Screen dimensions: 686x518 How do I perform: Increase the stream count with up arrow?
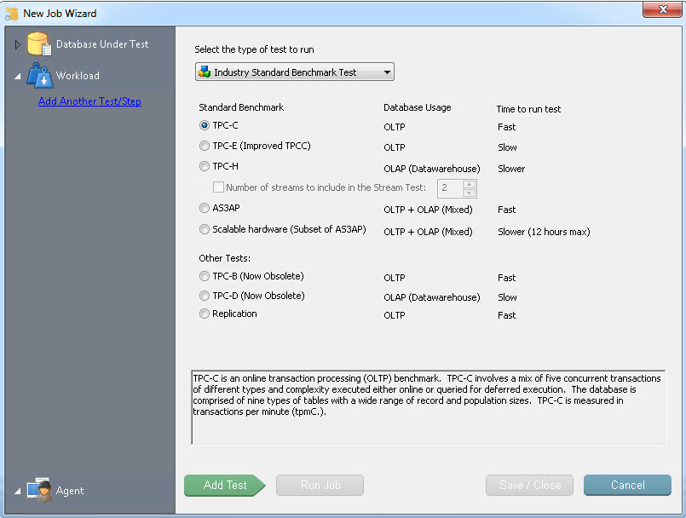click(469, 184)
